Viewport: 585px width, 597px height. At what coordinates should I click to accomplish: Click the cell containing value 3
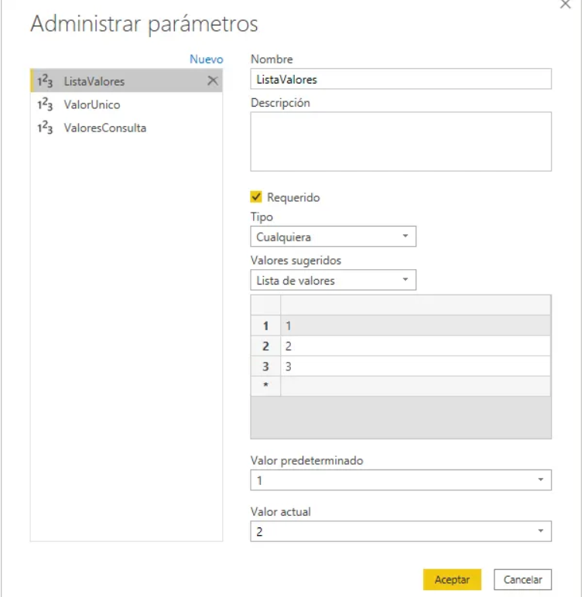pyautogui.click(x=415, y=365)
